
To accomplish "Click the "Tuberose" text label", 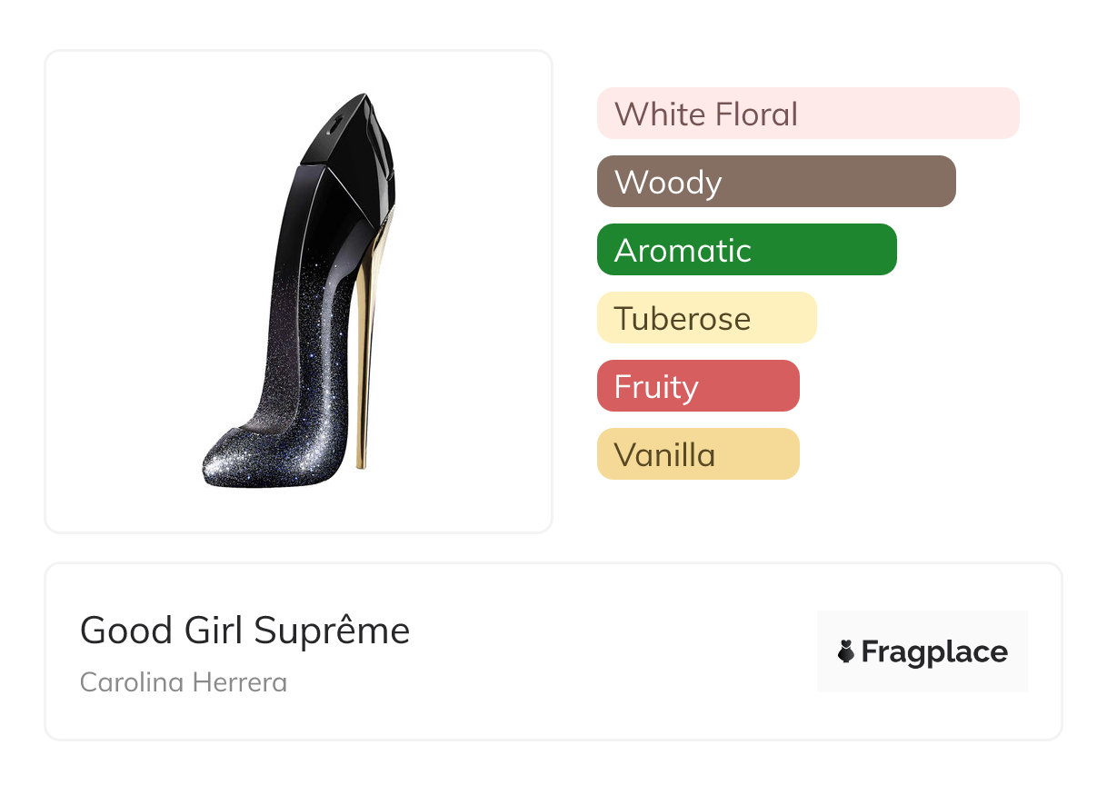I will (683, 319).
